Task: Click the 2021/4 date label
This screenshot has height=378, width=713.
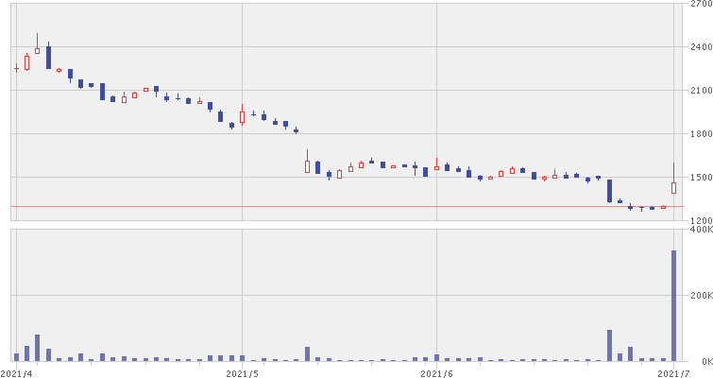Action: click(x=15, y=372)
